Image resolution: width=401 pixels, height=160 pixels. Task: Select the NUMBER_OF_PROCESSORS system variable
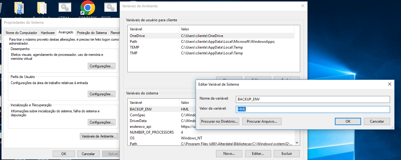pyautogui.click(x=151, y=132)
